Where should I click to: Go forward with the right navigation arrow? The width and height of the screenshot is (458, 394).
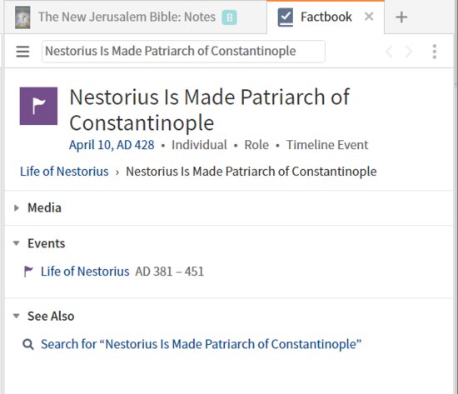coord(409,52)
